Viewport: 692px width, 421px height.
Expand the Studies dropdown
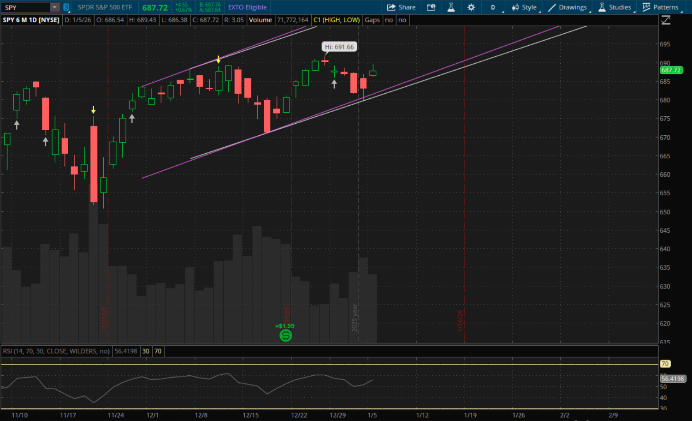coord(615,7)
